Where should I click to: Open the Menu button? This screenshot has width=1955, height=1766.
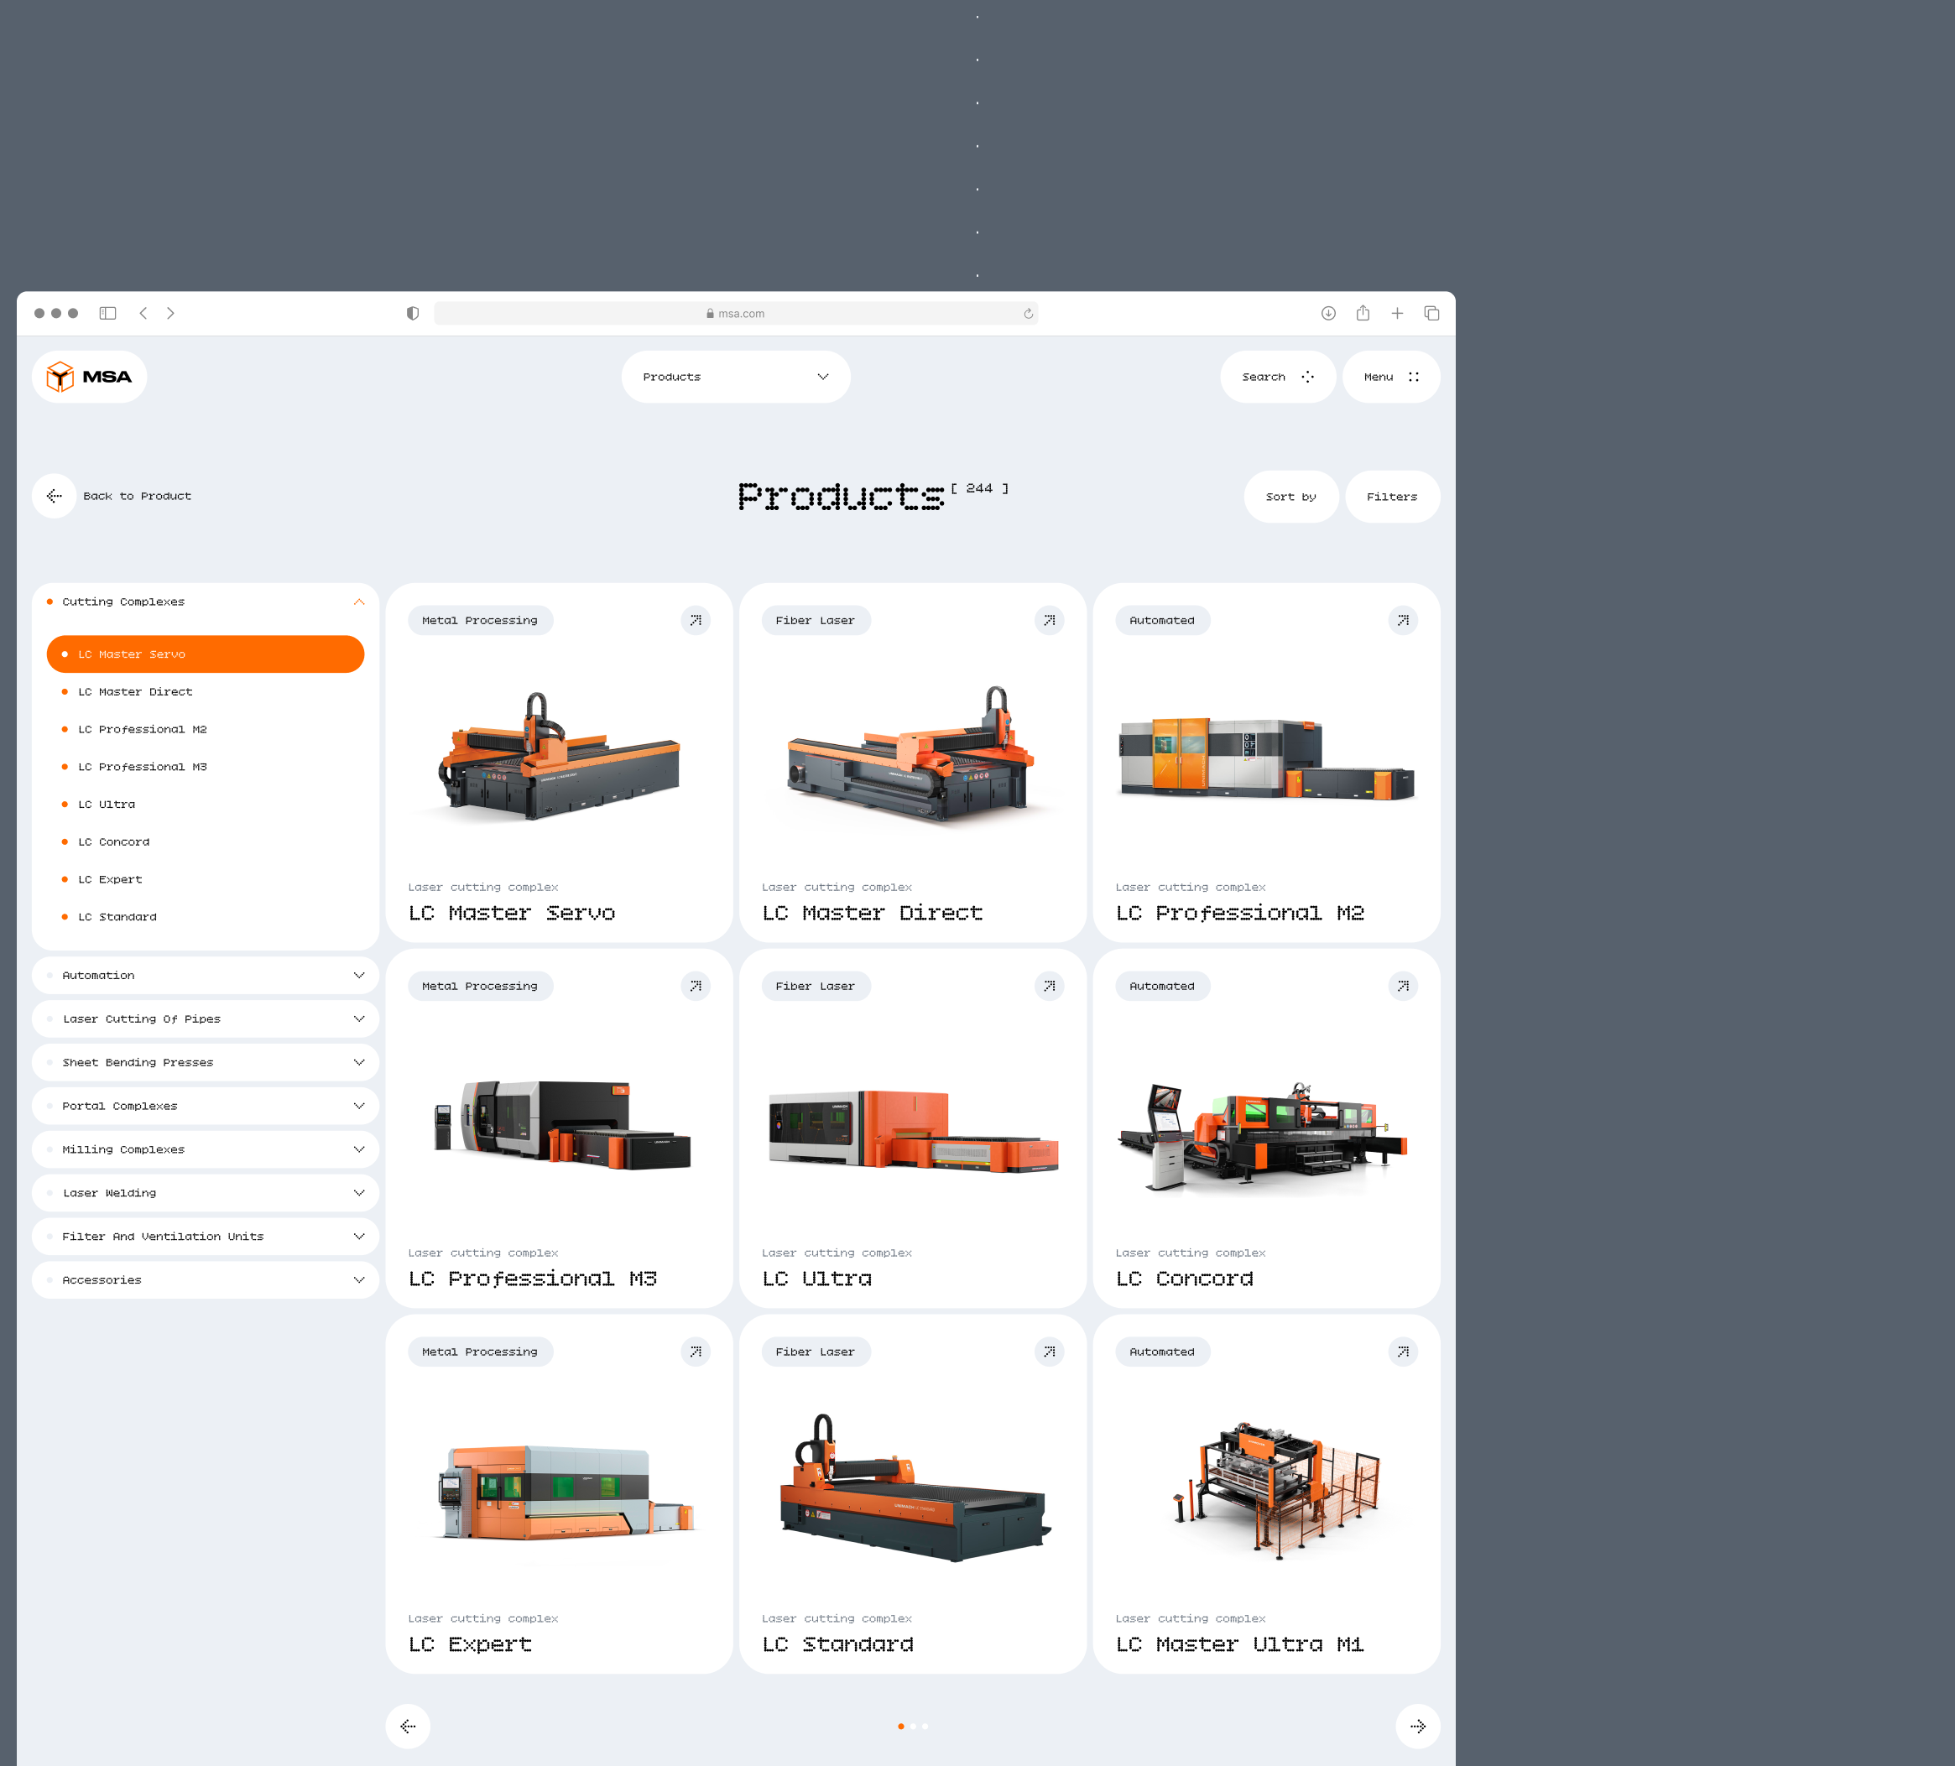(1390, 378)
